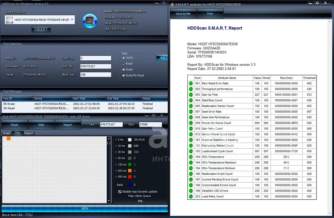This screenshot has width=334, height=218.
Task: Click green status dot for Spin Retry Count
Action: coord(191,129)
